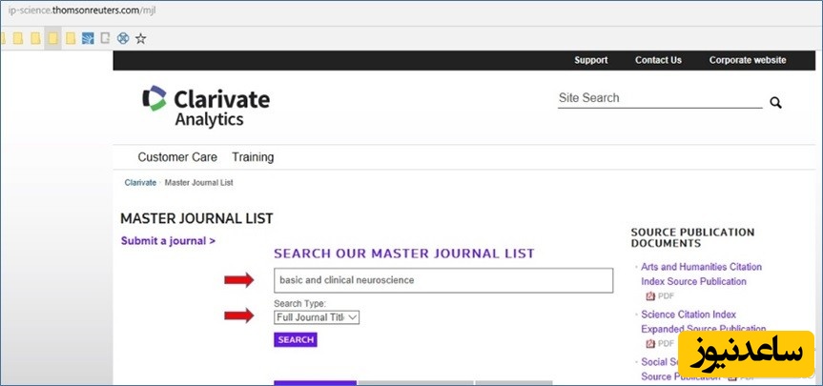Click the Support link in top bar
The height and width of the screenshot is (386, 823).
(x=590, y=60)
